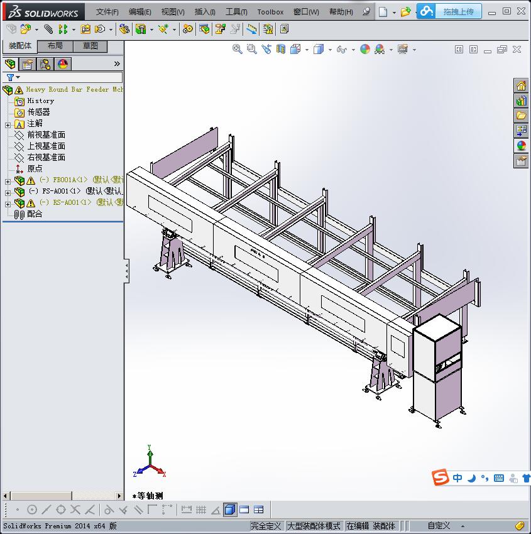Toggle intersection snap icon
The image size is (531, 534).
point(75,509)
